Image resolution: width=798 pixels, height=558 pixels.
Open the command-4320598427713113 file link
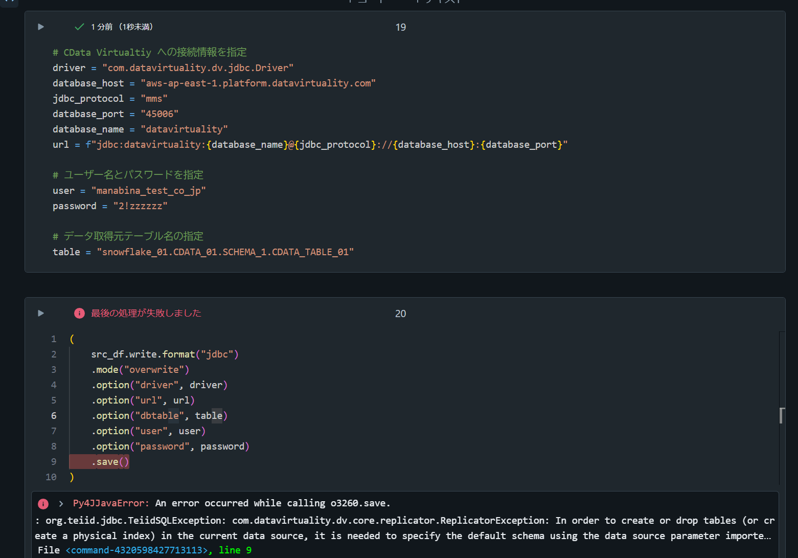click(x=136, y=550)
